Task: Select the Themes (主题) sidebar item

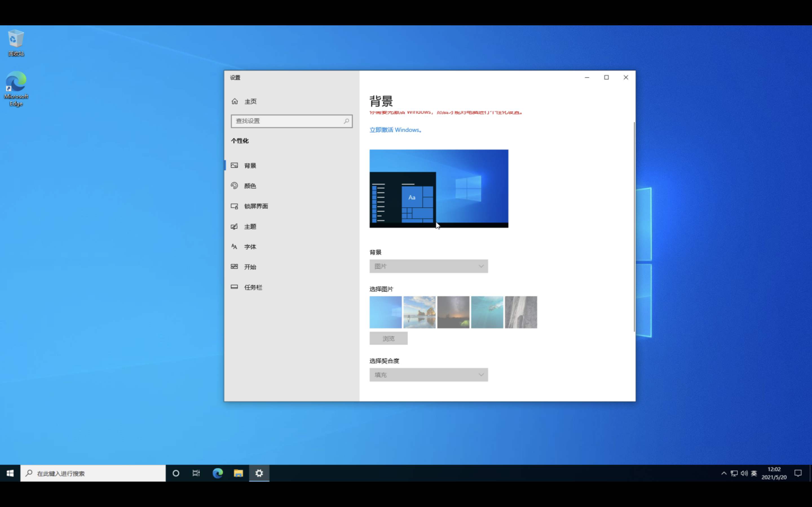Action: (x=250, y=227)
